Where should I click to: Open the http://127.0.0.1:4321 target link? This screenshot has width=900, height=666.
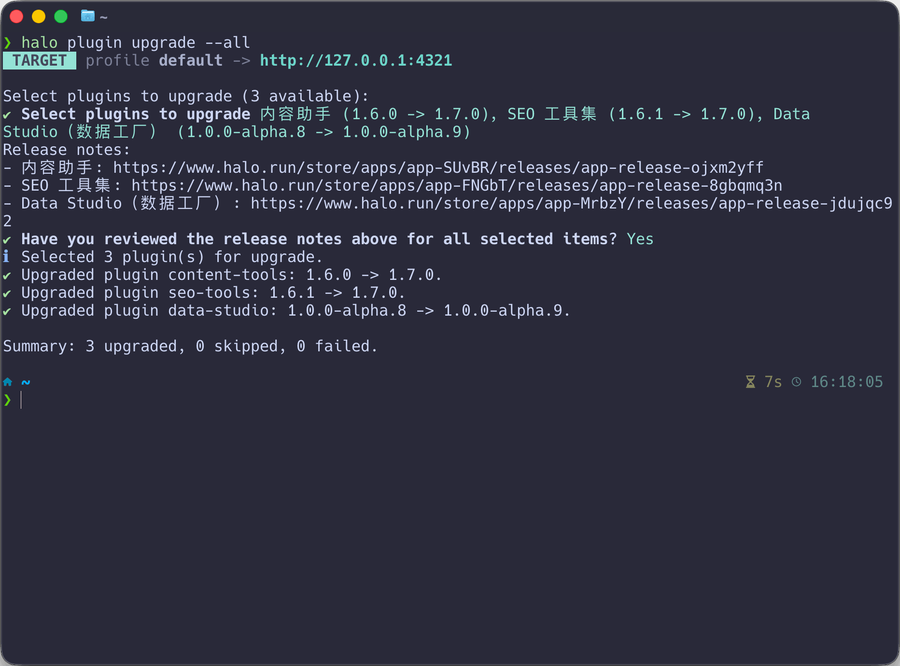pyautogui.click(x=356, y=61)
